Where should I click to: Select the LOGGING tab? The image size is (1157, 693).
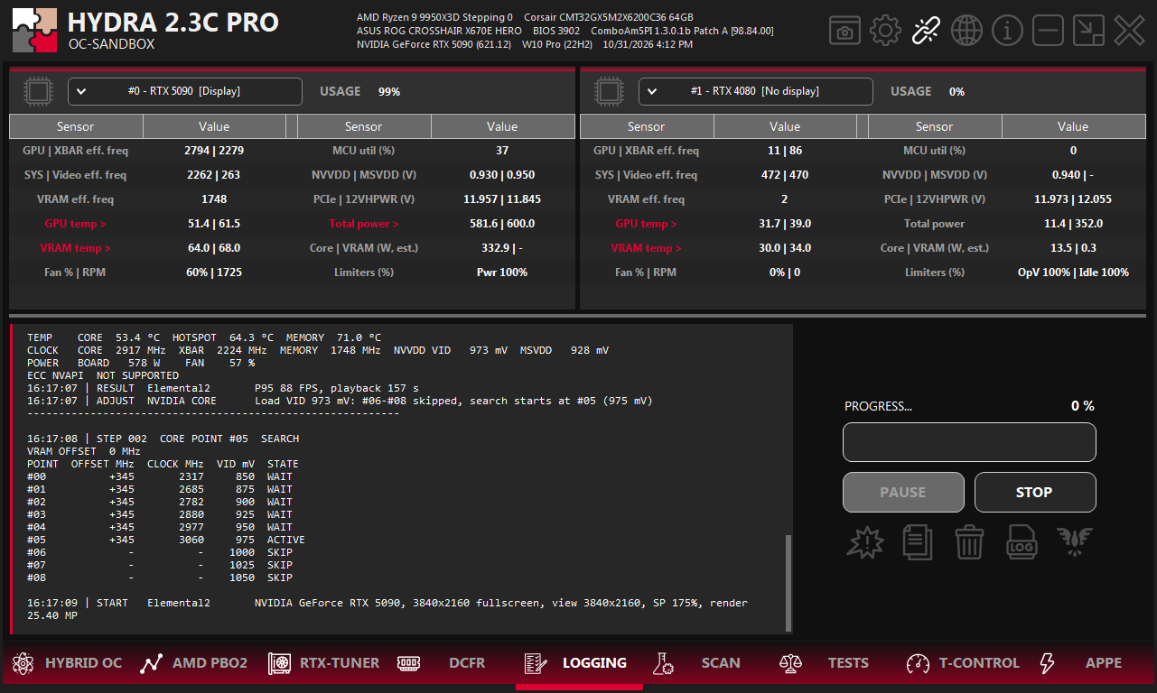(575, 663)
